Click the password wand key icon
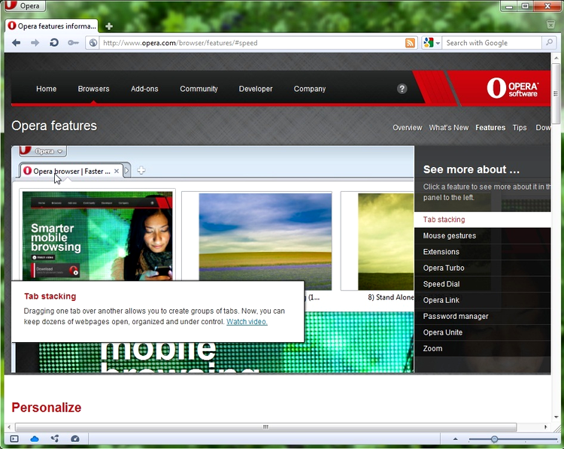 point(74,43)
